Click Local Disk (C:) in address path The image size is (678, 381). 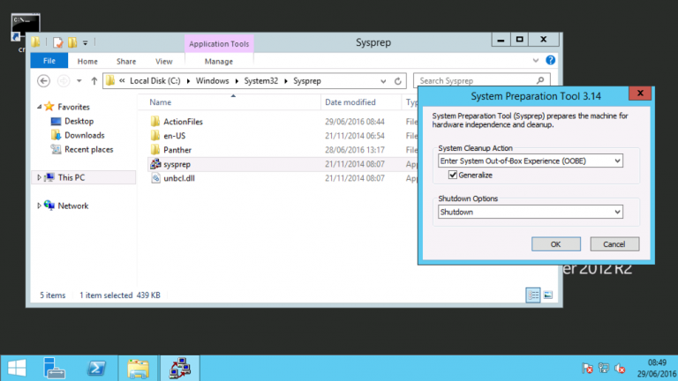click(154, 81)
